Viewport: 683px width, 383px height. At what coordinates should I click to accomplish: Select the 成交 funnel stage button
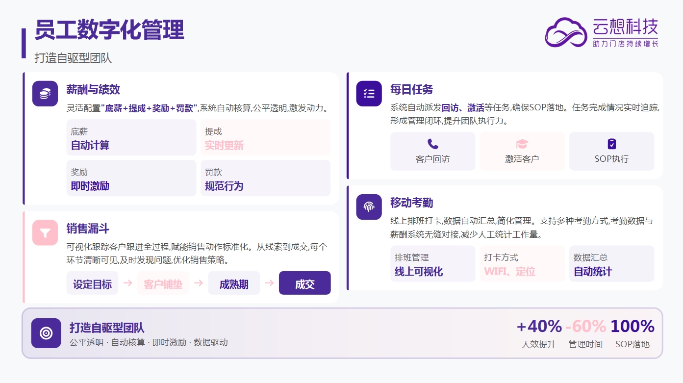pyautogui.click(x=304, y=283)
